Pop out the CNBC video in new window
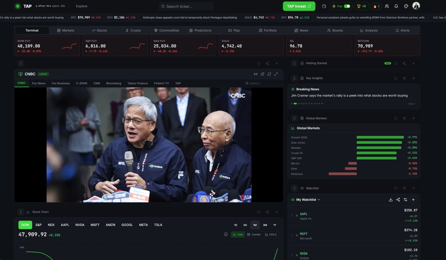 tap(262, 74)
